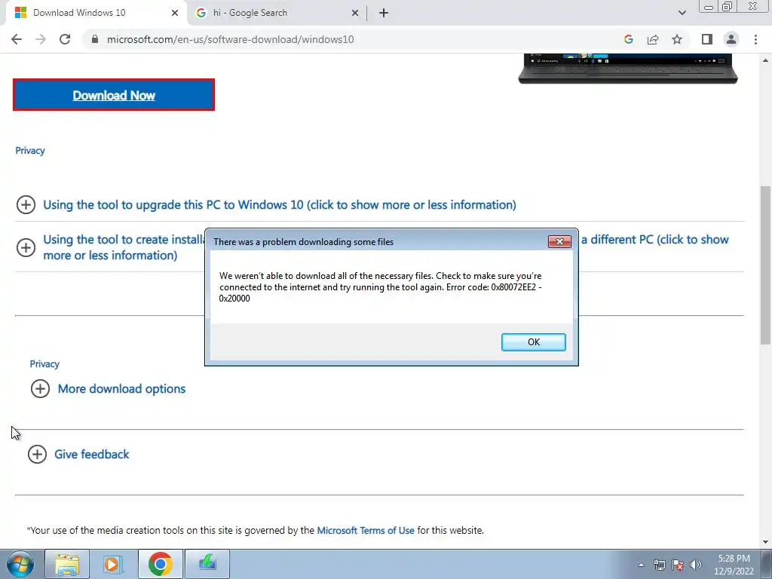The image size is (772, 579).
Task: Close the Download Windows 10 tab
Action: pyautogui.click(x=175, y=13)
